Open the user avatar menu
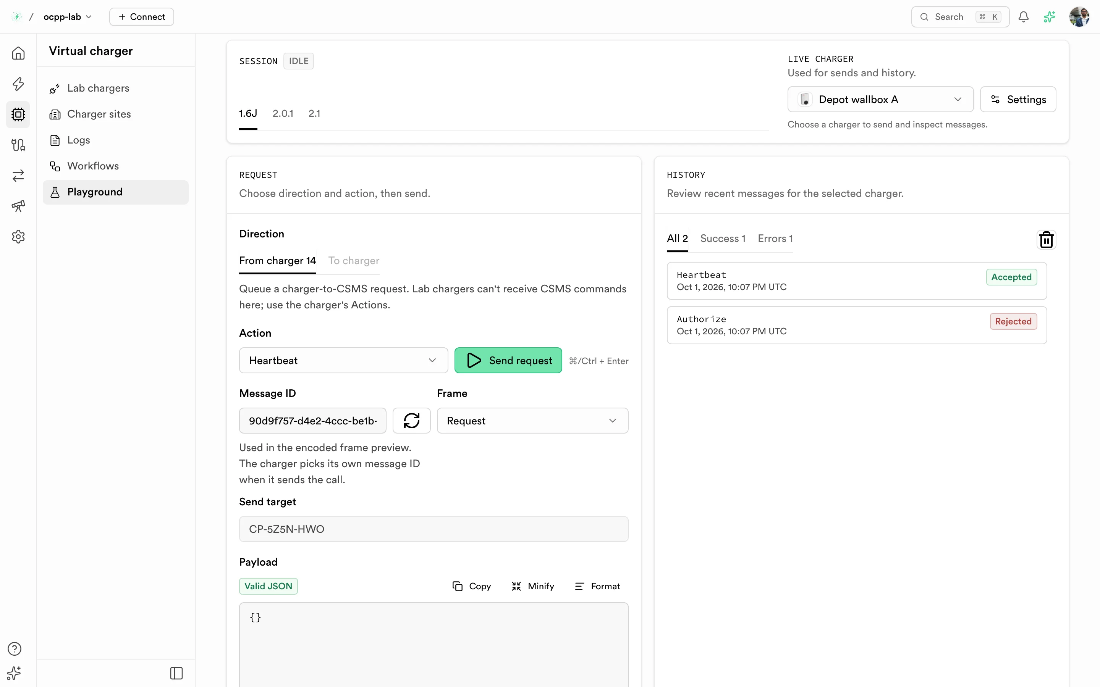 1079,17
